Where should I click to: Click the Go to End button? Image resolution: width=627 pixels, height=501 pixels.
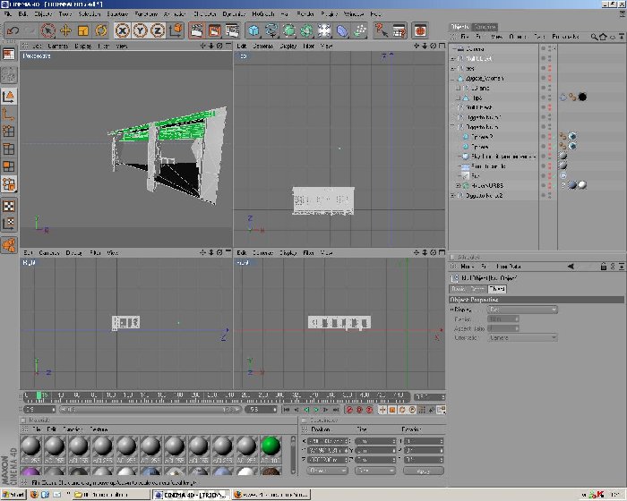(336, 410)
